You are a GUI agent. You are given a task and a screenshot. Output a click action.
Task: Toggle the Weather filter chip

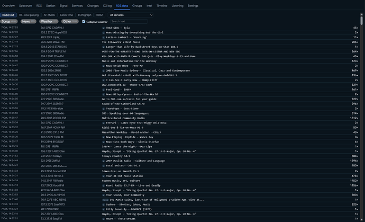pyautogui.click(x=49, y=21)
